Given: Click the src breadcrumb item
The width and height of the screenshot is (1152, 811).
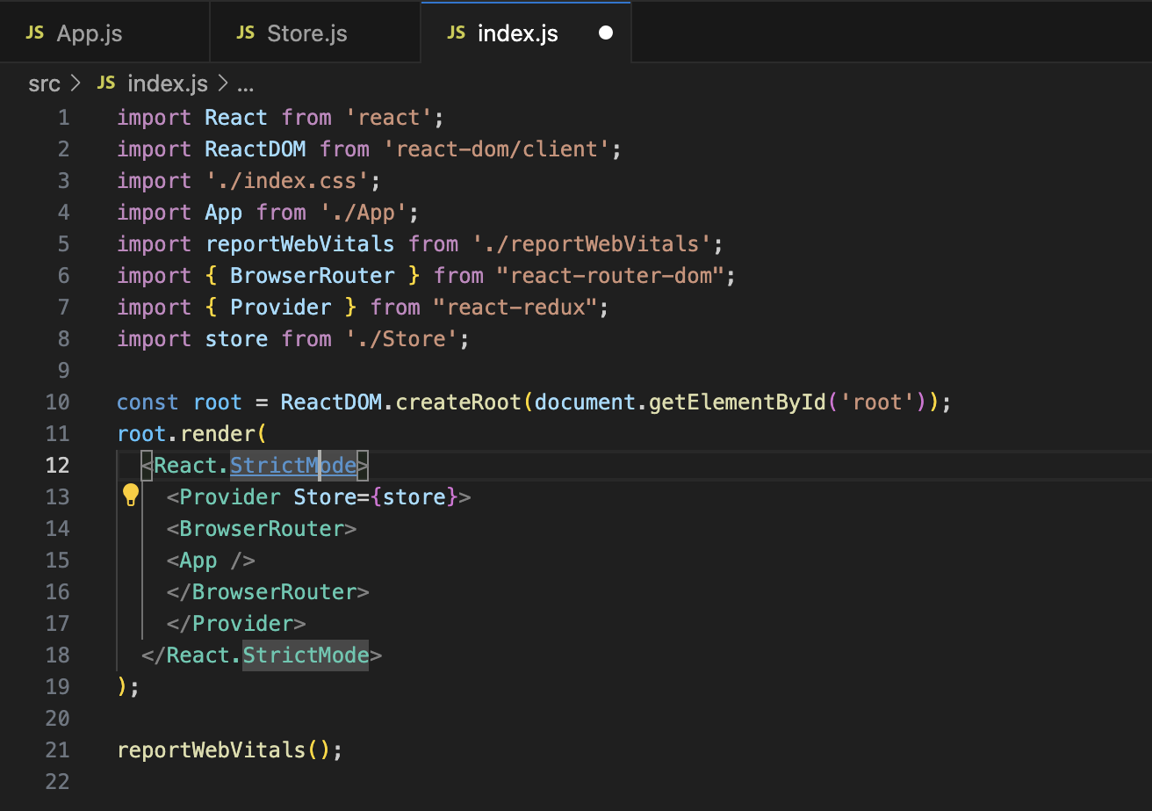Looking at the screenshot, I should tap(44, 83).
